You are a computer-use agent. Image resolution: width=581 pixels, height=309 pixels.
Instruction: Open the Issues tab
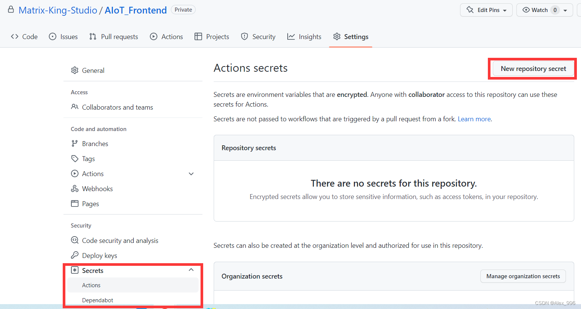(63, 36)
